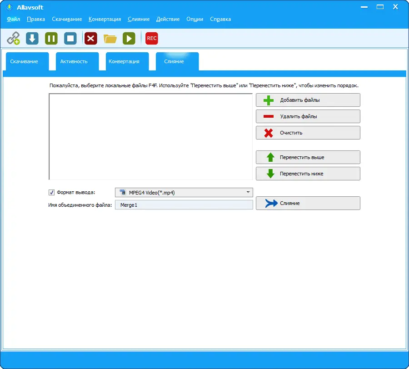Uncheck the Формат вывода checkbox
This screenshot has height=369, width=409.
[51, 193]
